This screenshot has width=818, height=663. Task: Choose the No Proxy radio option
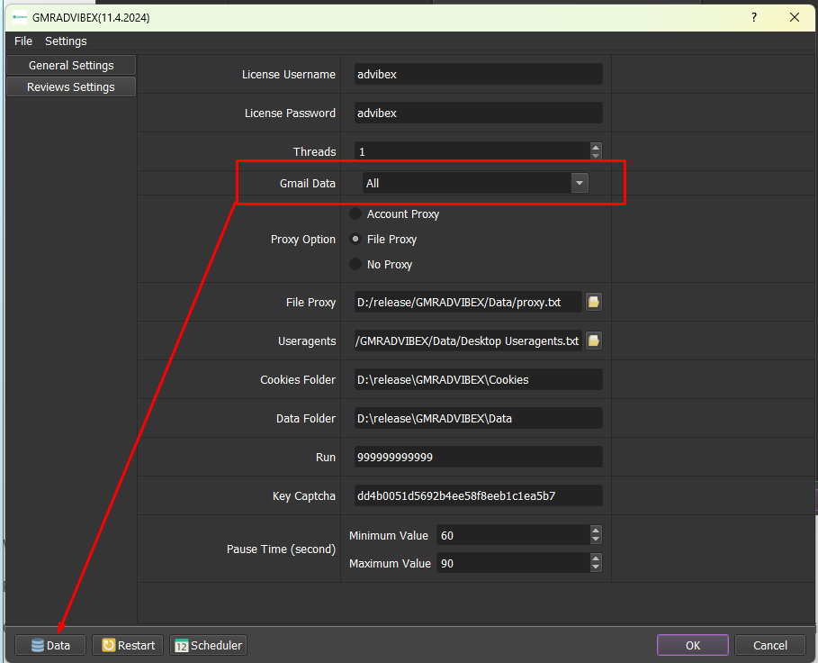tap(356, 265)
